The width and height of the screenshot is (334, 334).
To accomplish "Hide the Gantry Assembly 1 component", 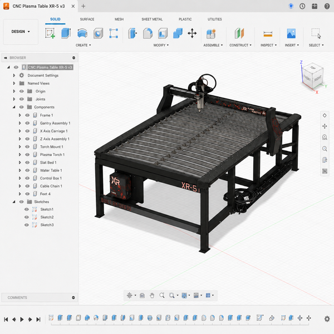I will 27,123.
